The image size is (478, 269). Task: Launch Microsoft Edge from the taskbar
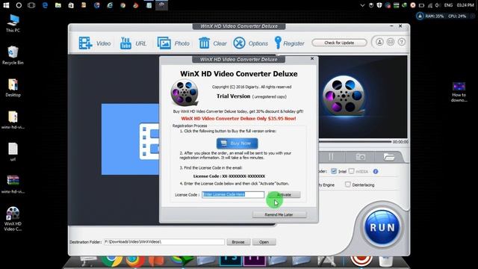[x=45, y=5]
